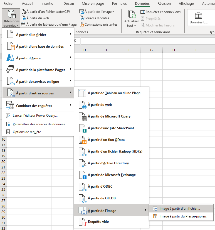The width and height of the screenshot is (215, 230).
Task: Click the Lancer l'éditeur Power Query icon
Action: [8, 116]
